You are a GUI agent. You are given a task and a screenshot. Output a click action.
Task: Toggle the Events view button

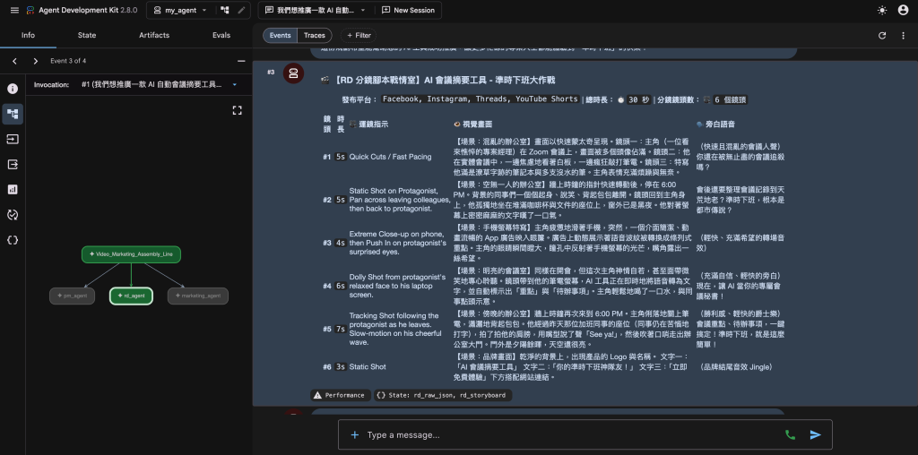point(280,36)
